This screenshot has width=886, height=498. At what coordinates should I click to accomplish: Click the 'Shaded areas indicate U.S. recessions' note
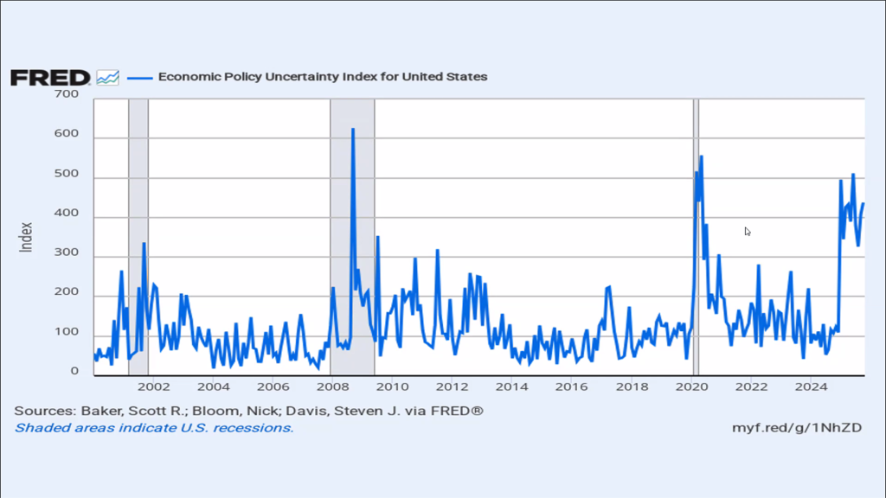[x=154, y=428]
